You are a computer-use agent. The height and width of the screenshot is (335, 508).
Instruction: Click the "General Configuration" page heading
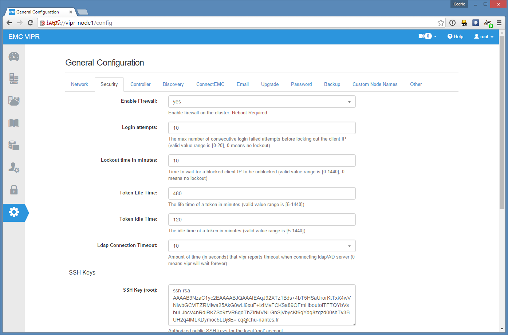(105, 63)
